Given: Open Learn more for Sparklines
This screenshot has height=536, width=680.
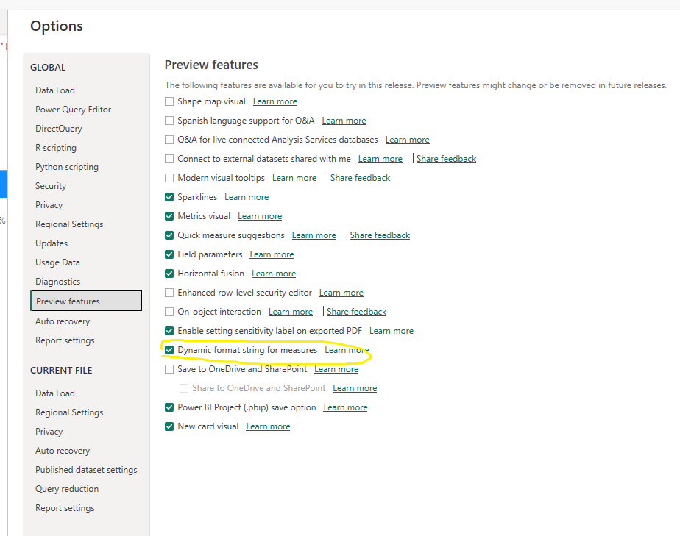Looking at the screenshot, I should (x=247, y=197).
